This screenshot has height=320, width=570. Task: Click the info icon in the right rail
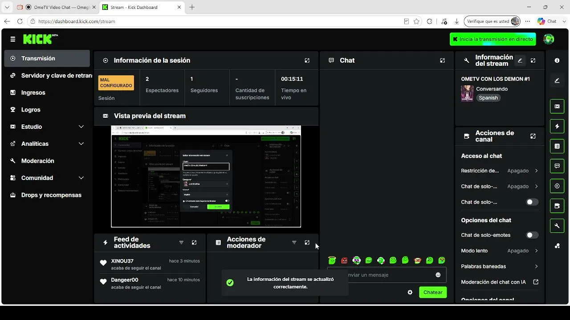pyautogui.click(x=557, y=60)
